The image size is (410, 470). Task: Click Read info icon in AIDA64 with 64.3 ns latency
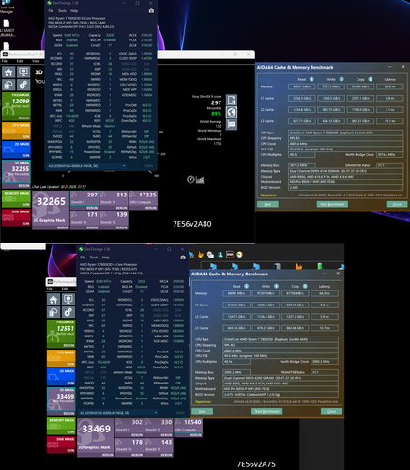tap(246, 286)
